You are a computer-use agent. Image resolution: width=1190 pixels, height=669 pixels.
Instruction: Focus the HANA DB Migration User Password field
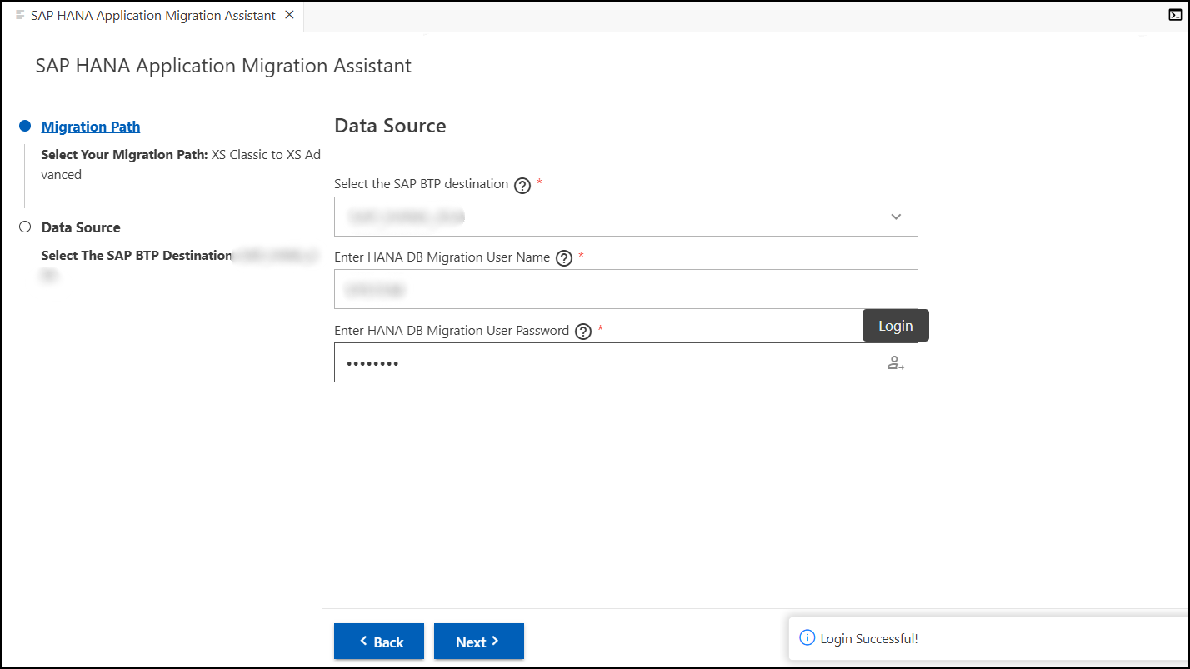point(626,362)
